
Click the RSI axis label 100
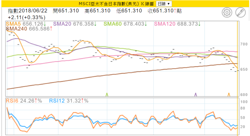click(x=244, y=102)
